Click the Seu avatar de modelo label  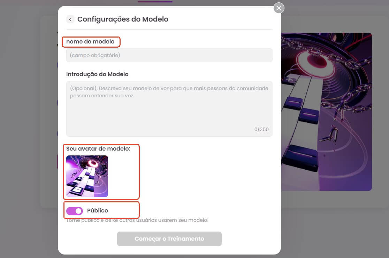click(x=98, y=149)
